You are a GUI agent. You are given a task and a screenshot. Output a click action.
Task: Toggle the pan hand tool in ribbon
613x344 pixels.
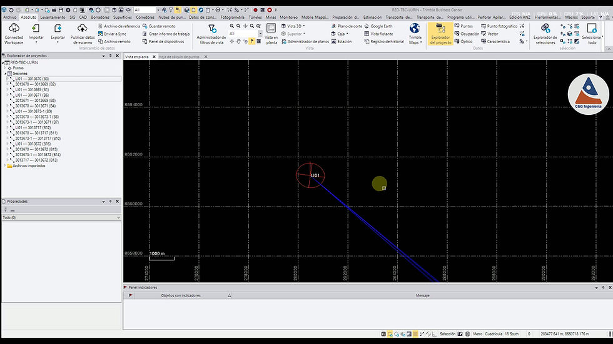(238, 41)
